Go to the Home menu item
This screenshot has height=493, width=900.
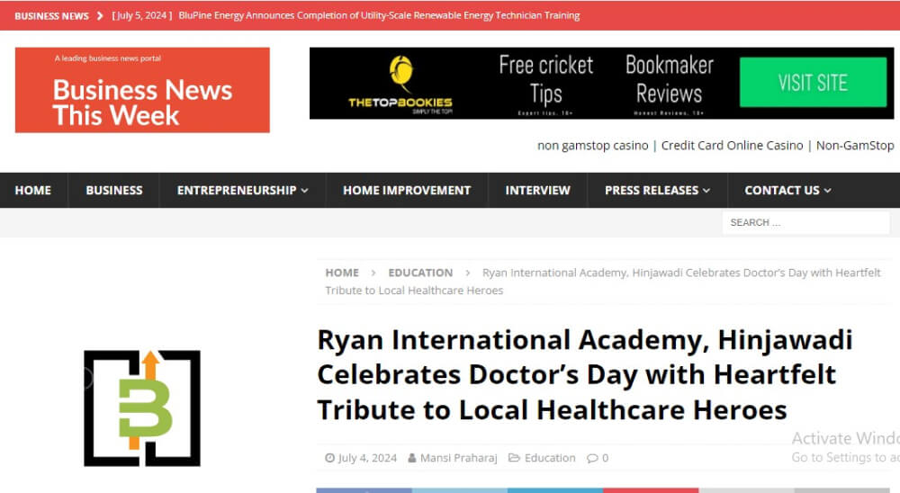coord(33,190)
